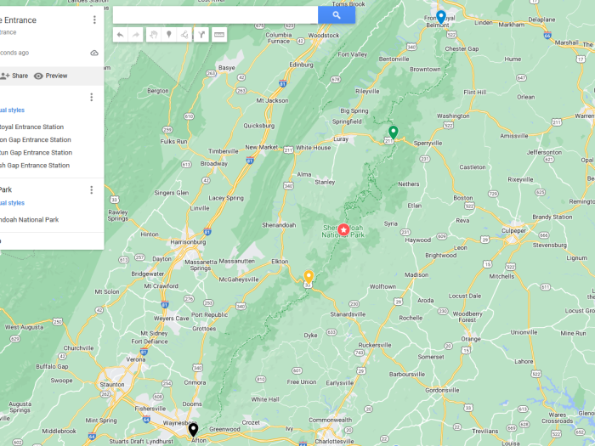Click the black marker near Afton
Image resolution: width=595 pixels, height=446 pixels.
[193, 430]
